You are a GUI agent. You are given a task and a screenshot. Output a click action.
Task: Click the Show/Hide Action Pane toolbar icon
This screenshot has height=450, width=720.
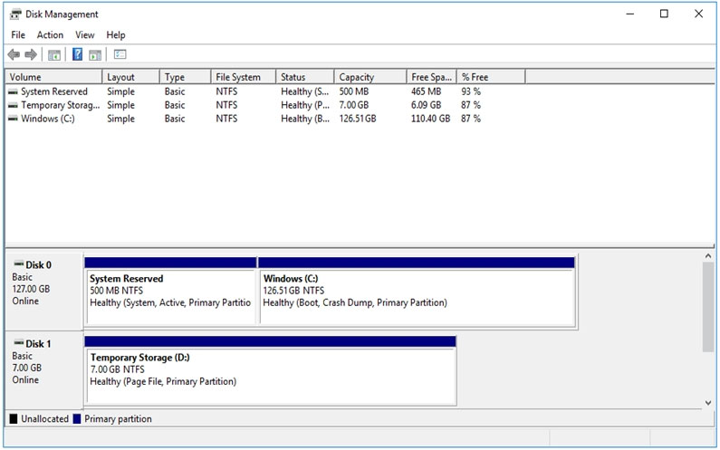pyautogui.click(x=96, y=55)
